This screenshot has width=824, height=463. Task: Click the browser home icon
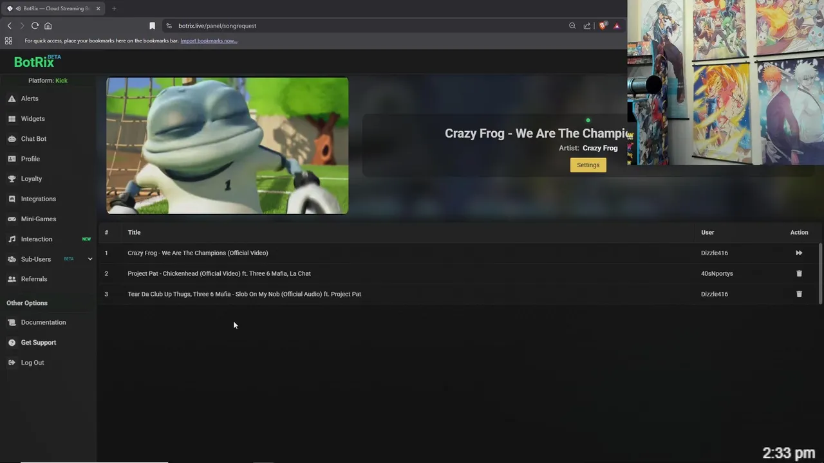(x=48, y=26)
